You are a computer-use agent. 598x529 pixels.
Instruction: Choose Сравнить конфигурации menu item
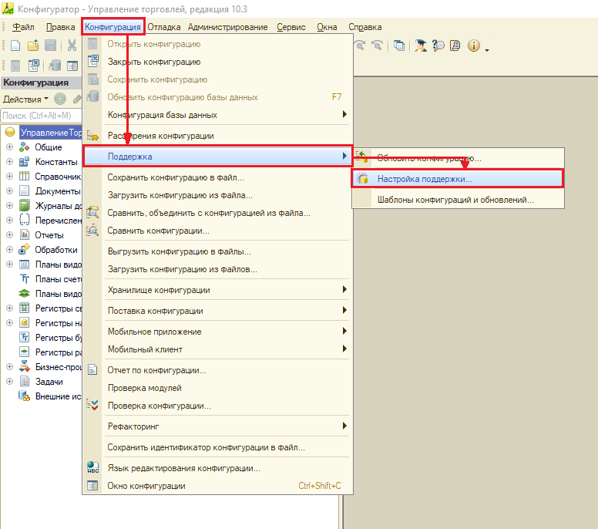(217, 231)
